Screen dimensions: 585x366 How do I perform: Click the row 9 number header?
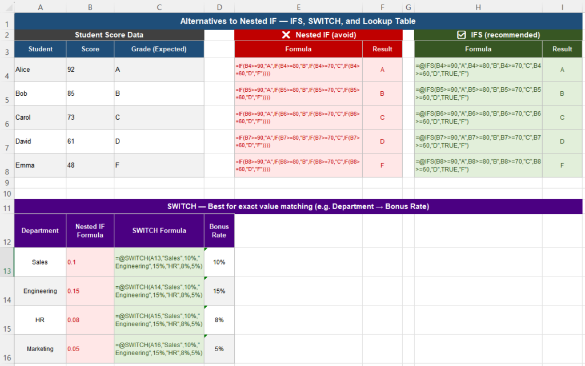click(x=7, y=183)
